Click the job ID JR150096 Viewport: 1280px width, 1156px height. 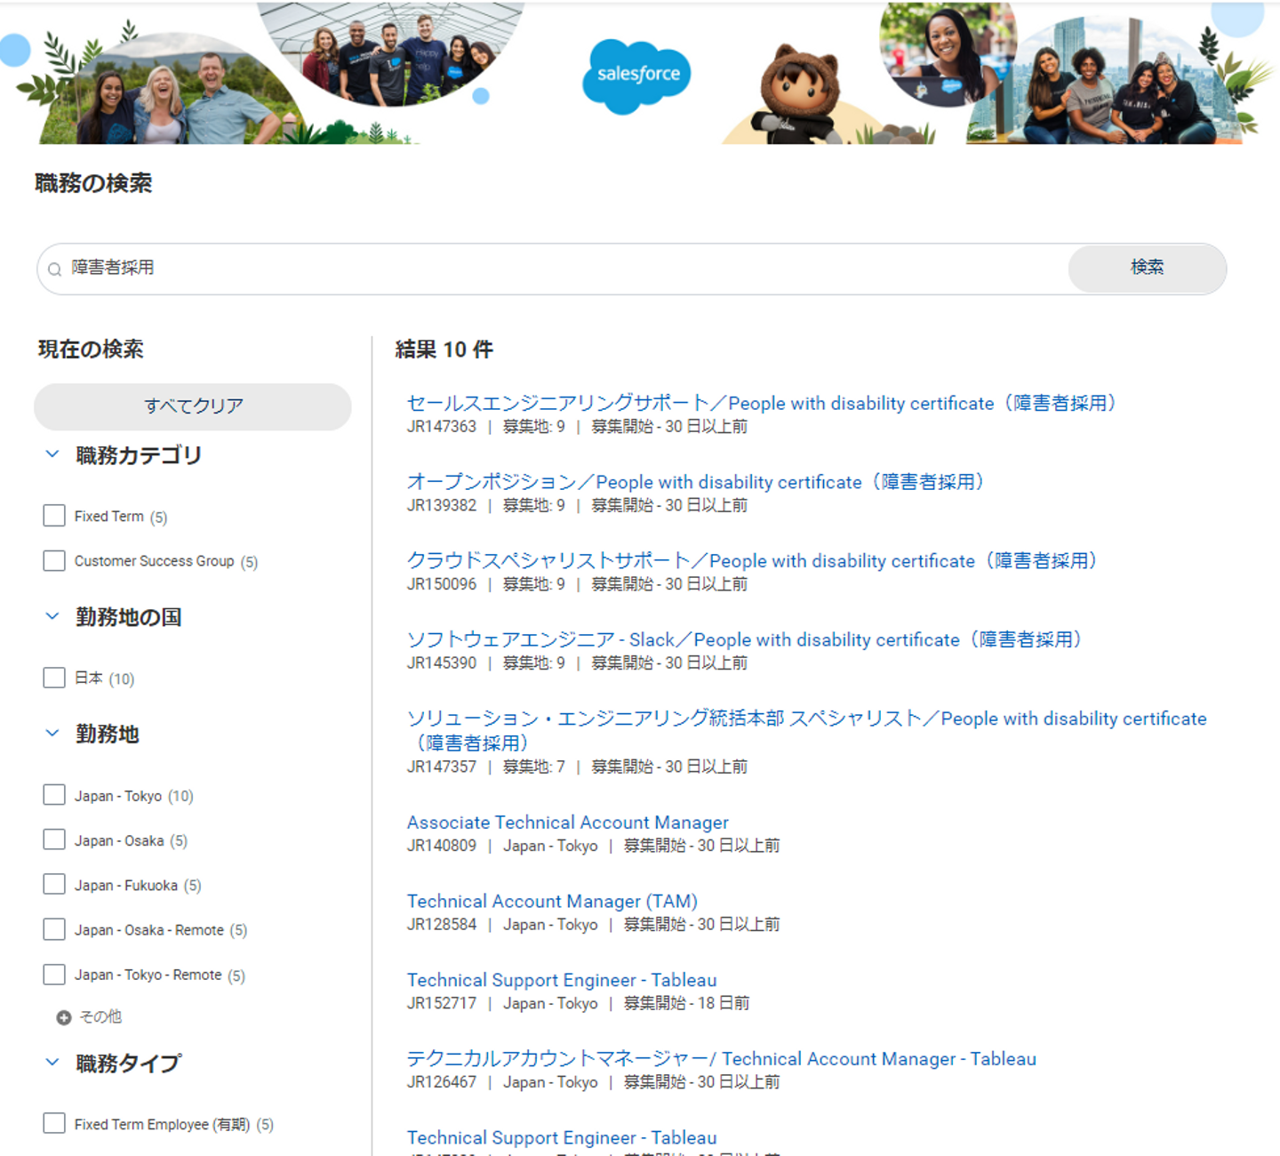[442, 584]
